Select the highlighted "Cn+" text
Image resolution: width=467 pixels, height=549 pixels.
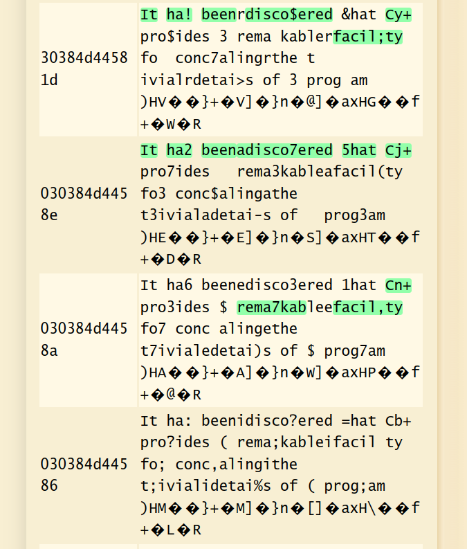pyautogui.click(x=398, y=286)
